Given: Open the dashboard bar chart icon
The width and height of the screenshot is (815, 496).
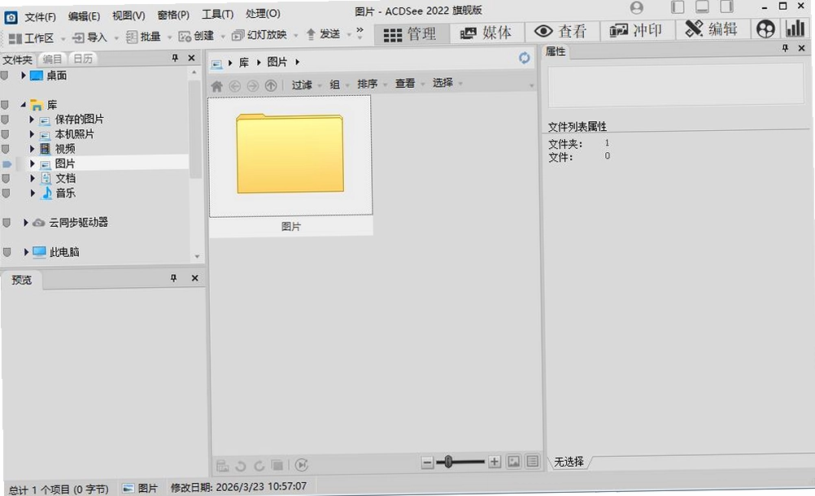Looking at the screenshot, I should click(x=795, y=28).
